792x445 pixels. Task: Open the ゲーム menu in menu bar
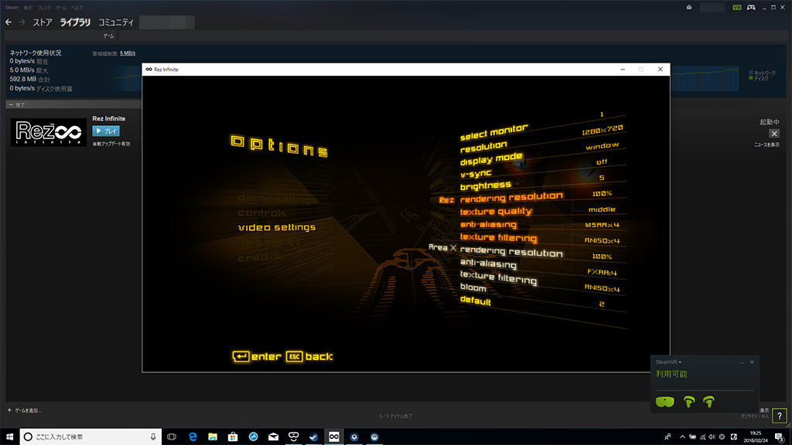click(61, 8)
